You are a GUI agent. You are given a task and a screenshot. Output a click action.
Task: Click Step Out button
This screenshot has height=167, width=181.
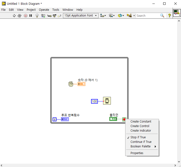pyautogui.click(x=60, y=16)
